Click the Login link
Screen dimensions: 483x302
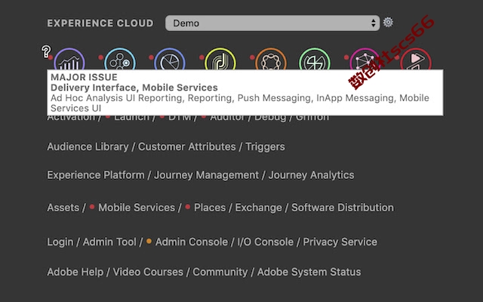pos(60,242)
